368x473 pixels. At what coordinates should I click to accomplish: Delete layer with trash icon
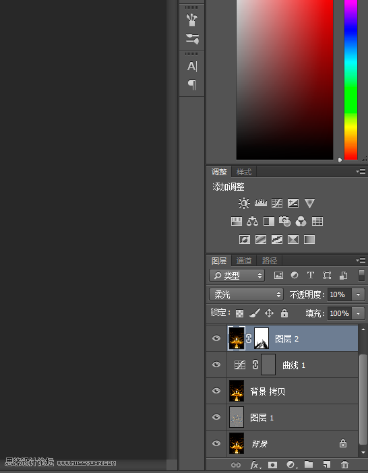pos(345,464)
